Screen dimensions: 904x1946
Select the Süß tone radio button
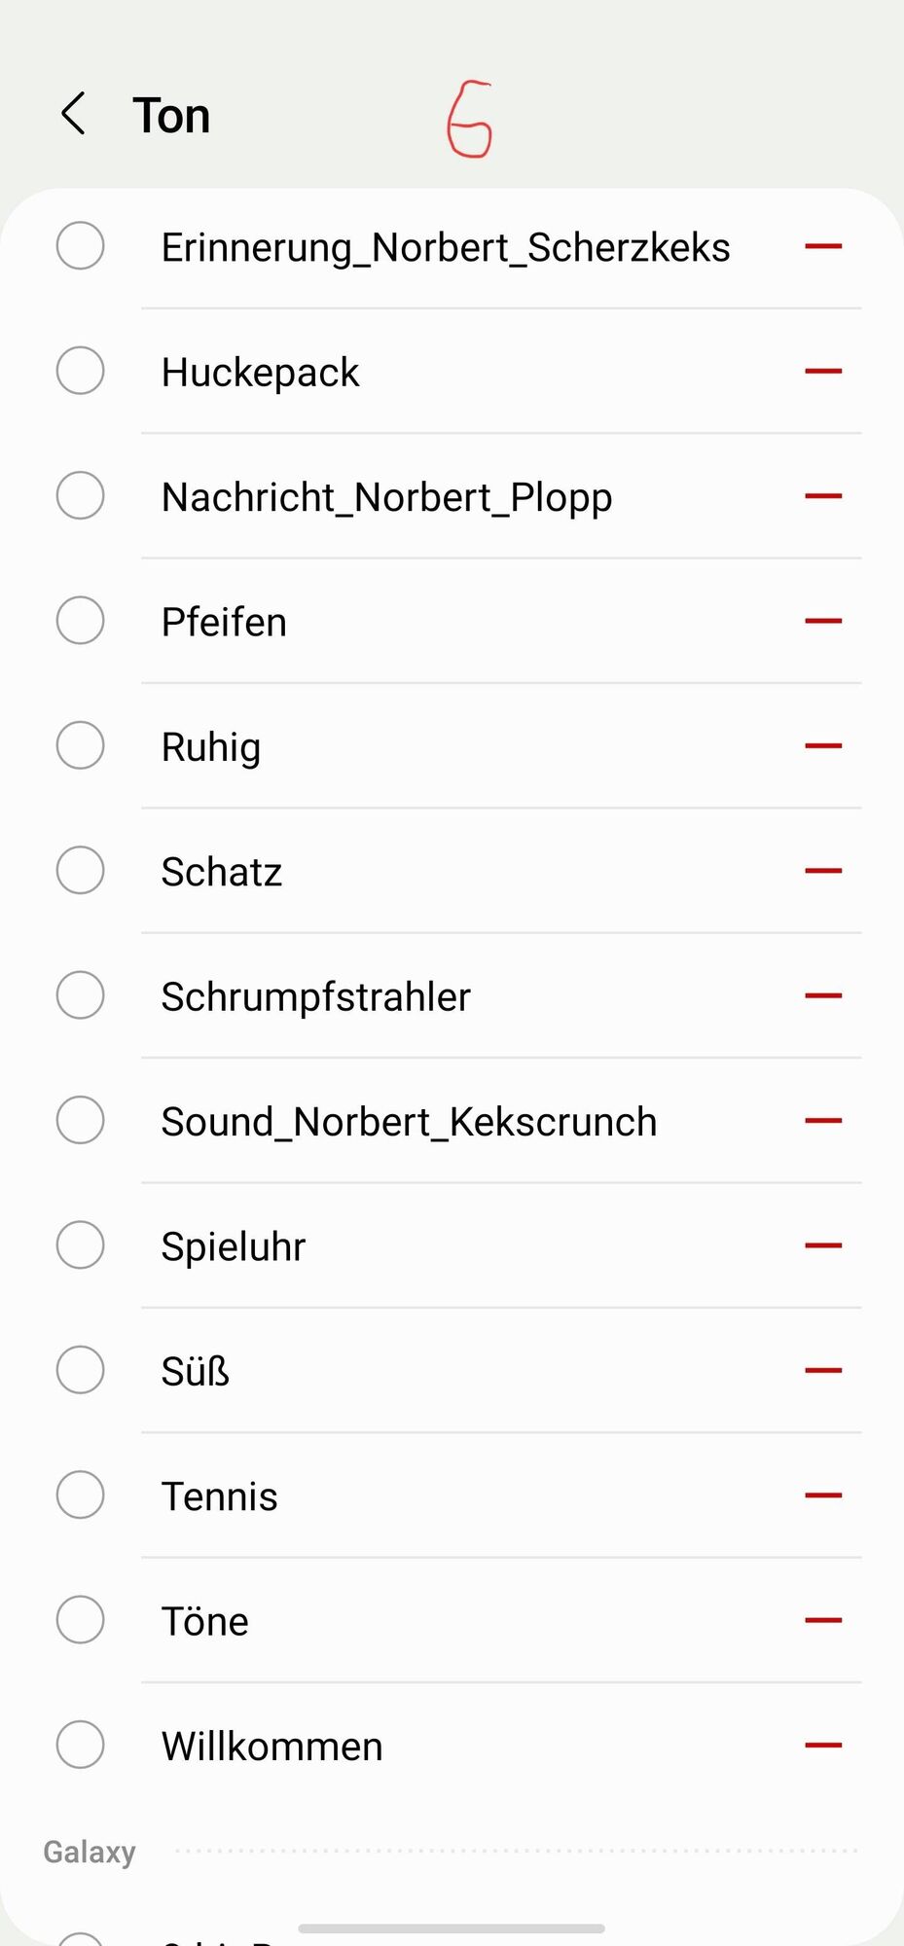[x=81, y=1370]
